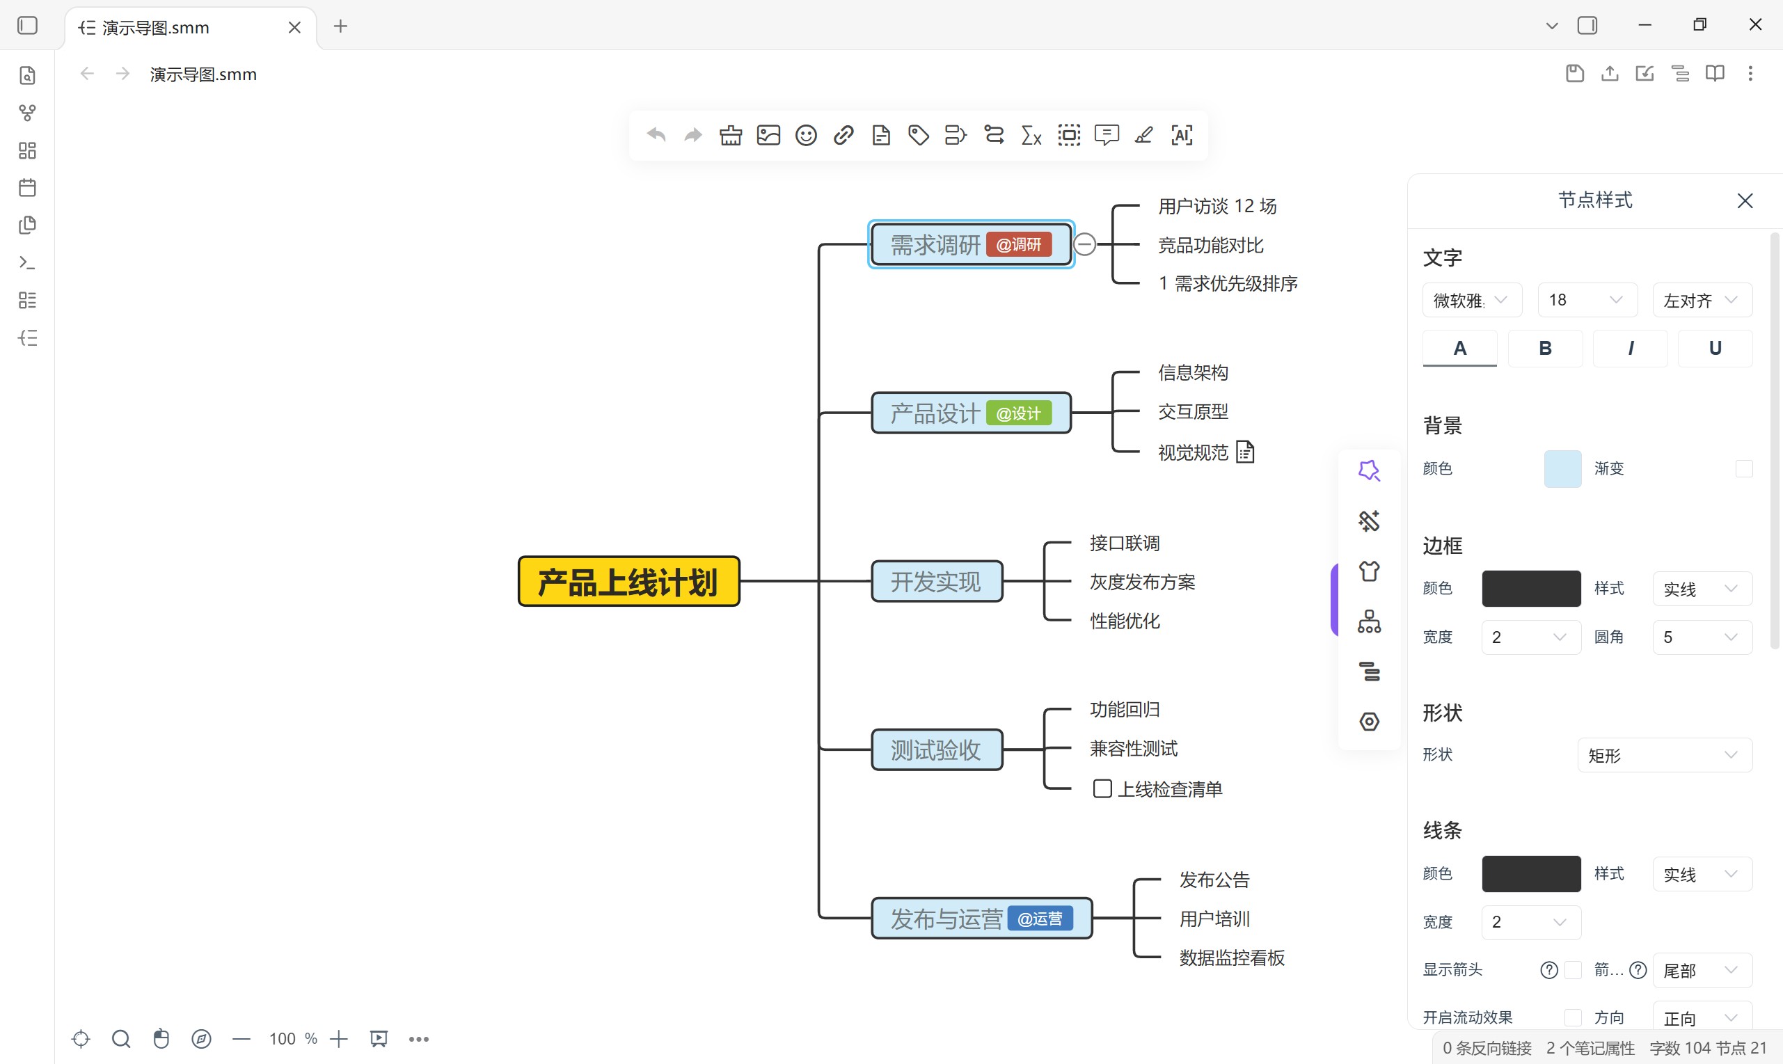Open the font size 18 dropdown

click(1587, 300)
